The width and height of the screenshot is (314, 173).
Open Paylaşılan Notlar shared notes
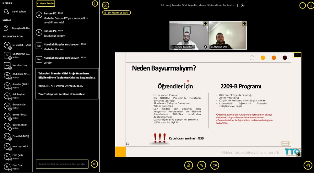tap(17, 28)
